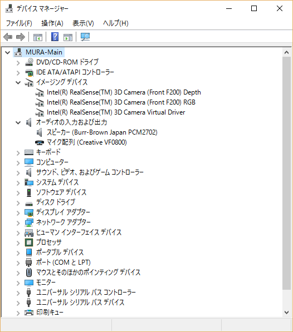Expand the ディスプレイ アダプター category
Viewport: 293px width, 332px height.
click(x=18, y=213)
